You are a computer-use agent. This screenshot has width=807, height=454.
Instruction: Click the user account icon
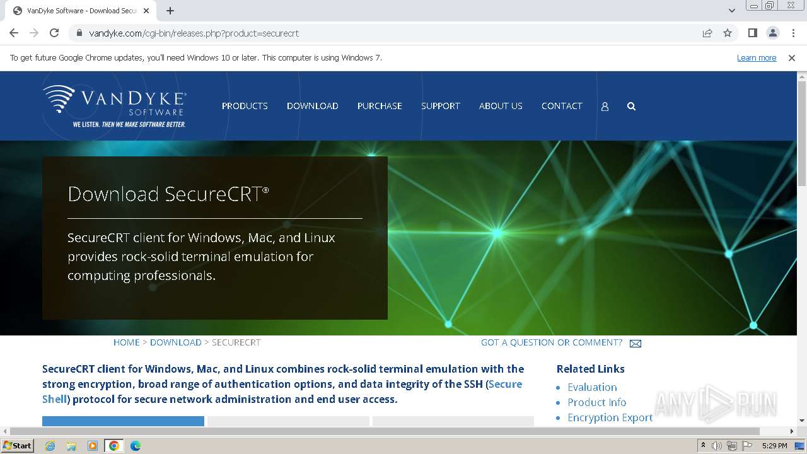point(605,107)
